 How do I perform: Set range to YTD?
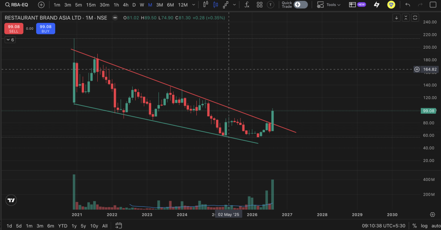pos(63,226)
